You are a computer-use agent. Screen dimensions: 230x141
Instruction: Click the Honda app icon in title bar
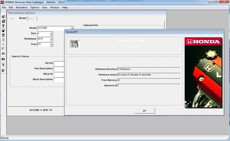pyautogui.click(x=2, y=2)
